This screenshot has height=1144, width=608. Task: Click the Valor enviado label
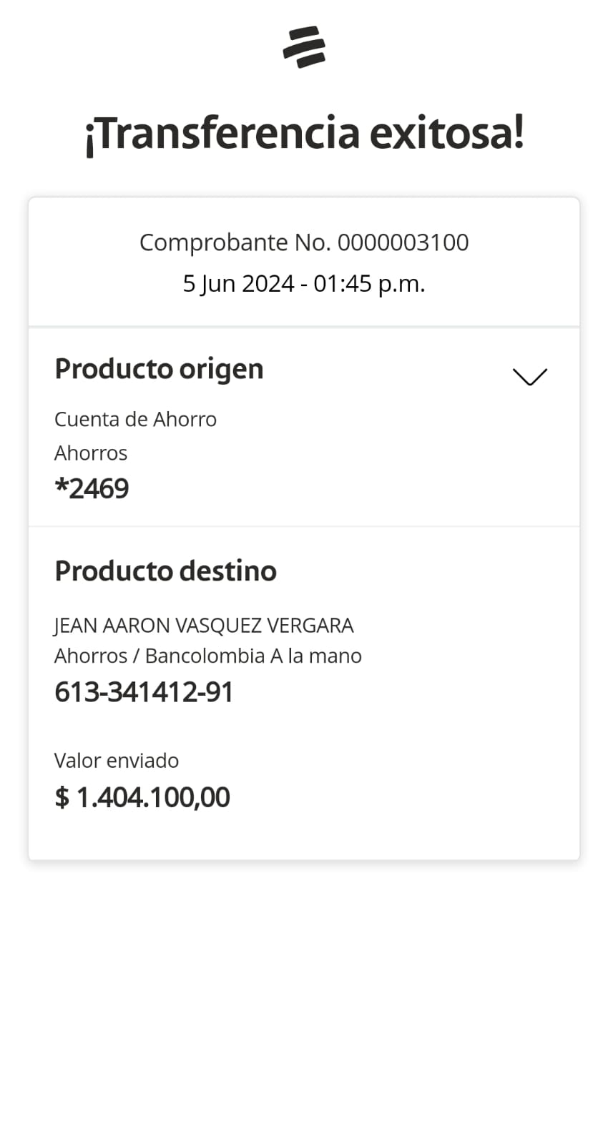point(117,761)
